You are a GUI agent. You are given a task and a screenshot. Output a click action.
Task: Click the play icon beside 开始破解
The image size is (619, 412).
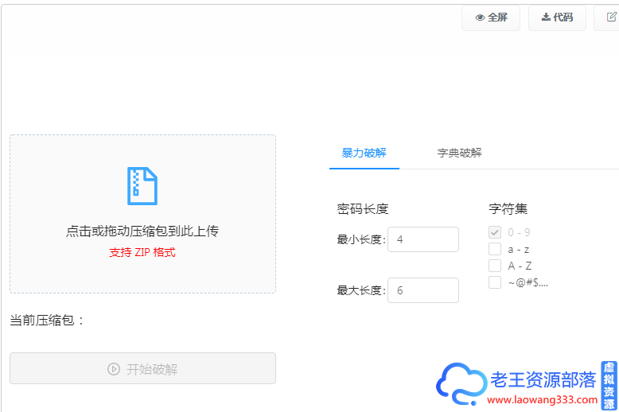(x=114, y=369)
